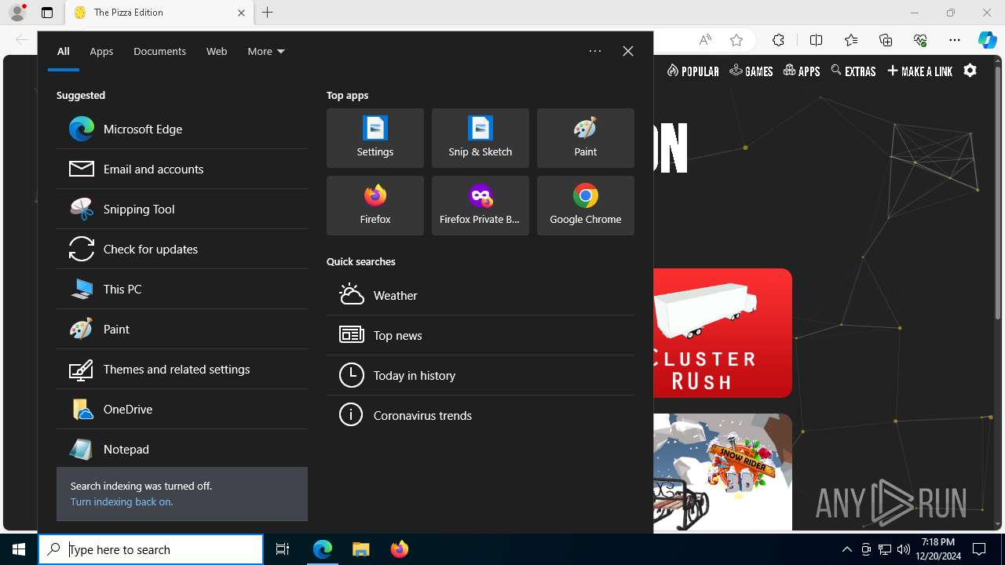Switch to the Apps search tab

click(101, 51)
